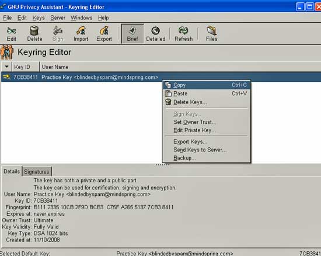The width and height of the screenshot is (321, 256).
Task: Click the 'Selected Default Key:' status label
Action: tap(25, 254)
